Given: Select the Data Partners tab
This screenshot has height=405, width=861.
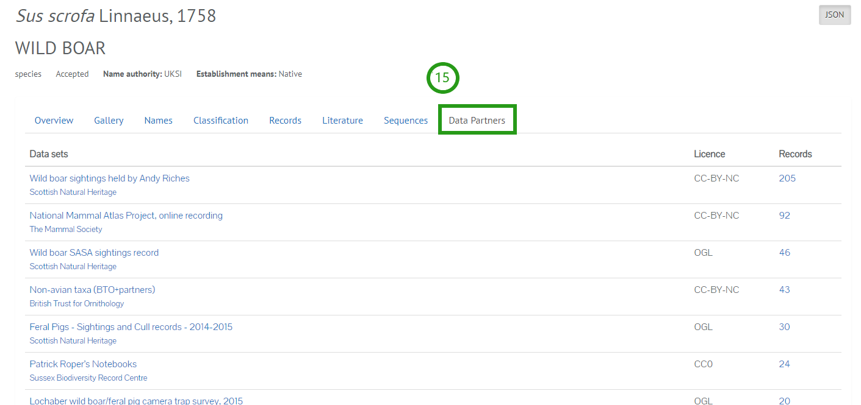Looking at the screenshot, I should click(x=477, y=120).
